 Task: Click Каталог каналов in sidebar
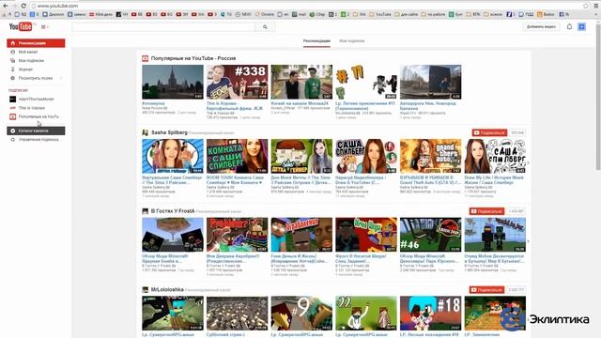pyautogui.click(x=36, y=131)
